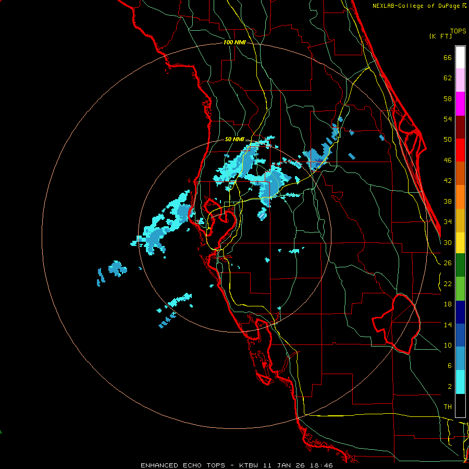Click the 54 value in the legend

click(x=448, y=119)
